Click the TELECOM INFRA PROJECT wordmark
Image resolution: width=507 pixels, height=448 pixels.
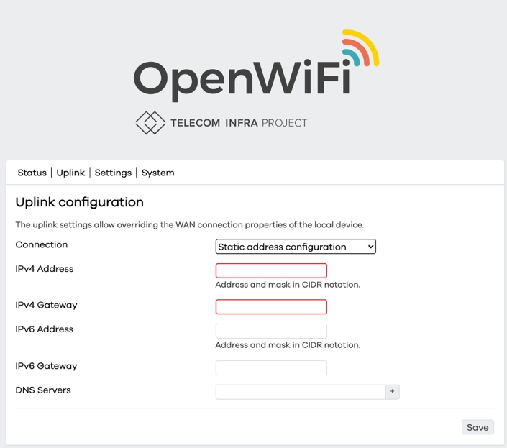coord(239,123)
